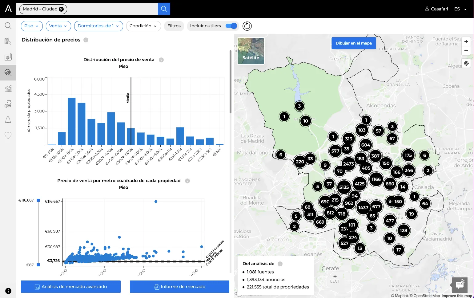Open the bar chart statistics sidebar icon
474x298 pixels.
[8, 88]
